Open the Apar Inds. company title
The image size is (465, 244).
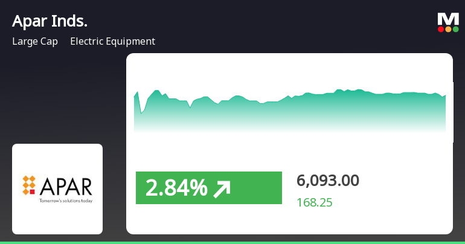pyautogui.click(x=50, y=21)
